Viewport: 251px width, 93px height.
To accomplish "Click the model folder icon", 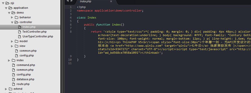I will click(17, 41).
